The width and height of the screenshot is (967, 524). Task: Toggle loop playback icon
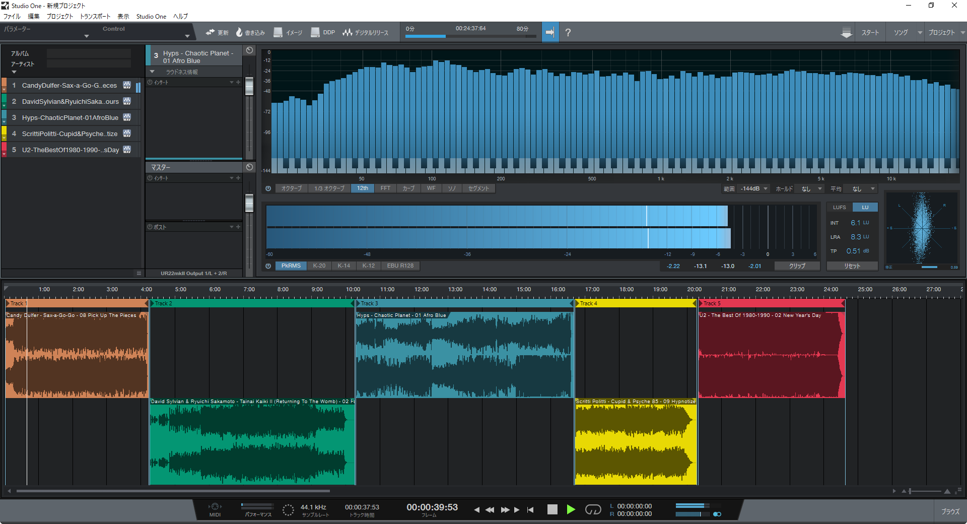[x=593, y=510]
